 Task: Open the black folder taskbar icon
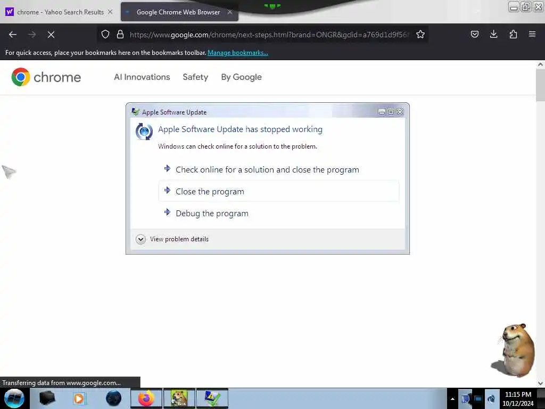click(47, 398)
